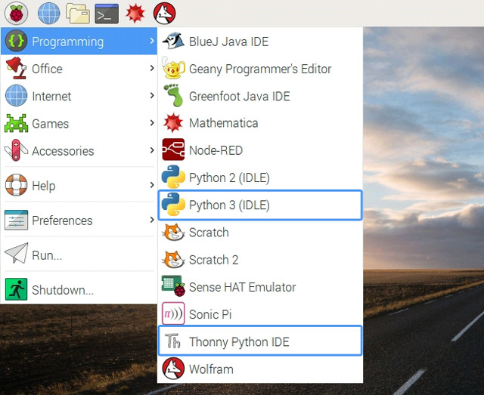Viewport: 484px width, 395px height.
Task: Click the Help lifebuoy icon
Action: coord(16,185)
